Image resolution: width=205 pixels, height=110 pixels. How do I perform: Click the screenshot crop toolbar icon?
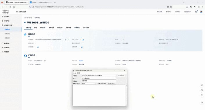tap(191, 7)
